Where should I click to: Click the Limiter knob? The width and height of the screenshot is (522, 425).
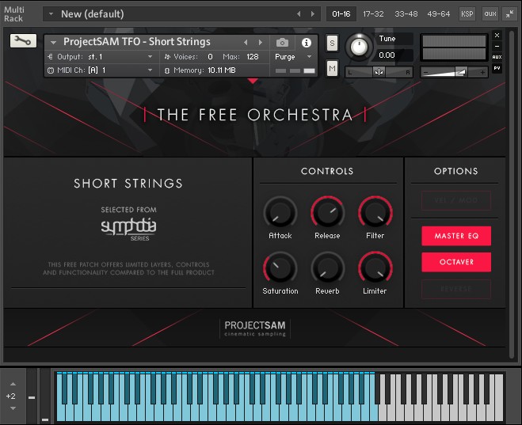click(x=375, y=268)
